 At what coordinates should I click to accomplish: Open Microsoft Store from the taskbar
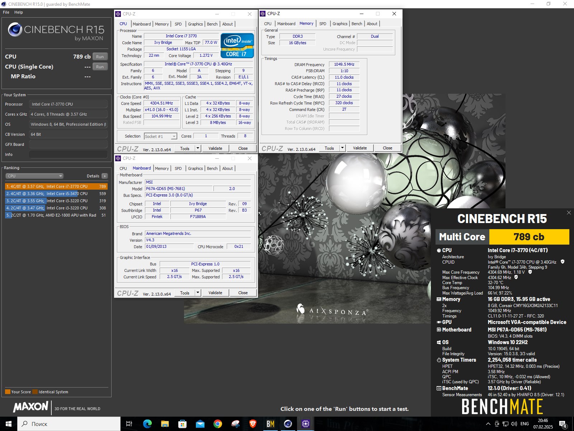coord(182,424)
